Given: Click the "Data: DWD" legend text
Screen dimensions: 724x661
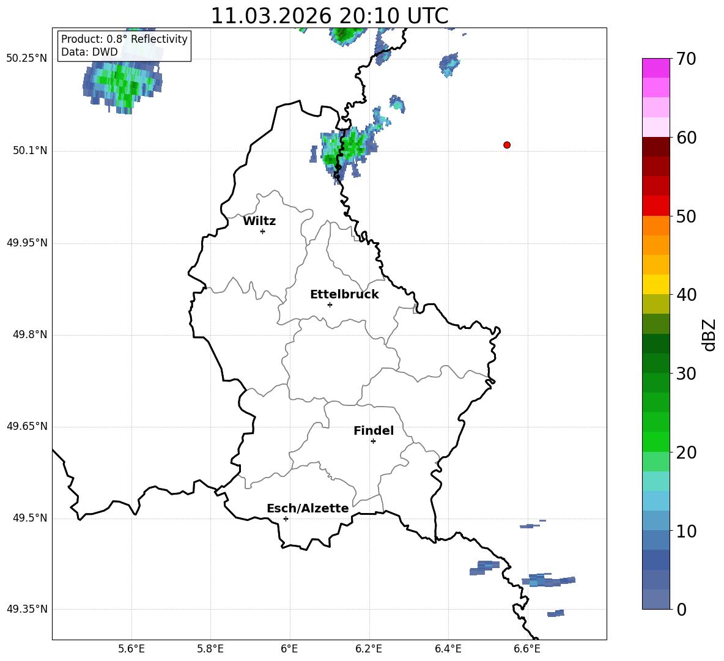Looking at the screenshot, I should pyautogui.click(x=89, y=52).
